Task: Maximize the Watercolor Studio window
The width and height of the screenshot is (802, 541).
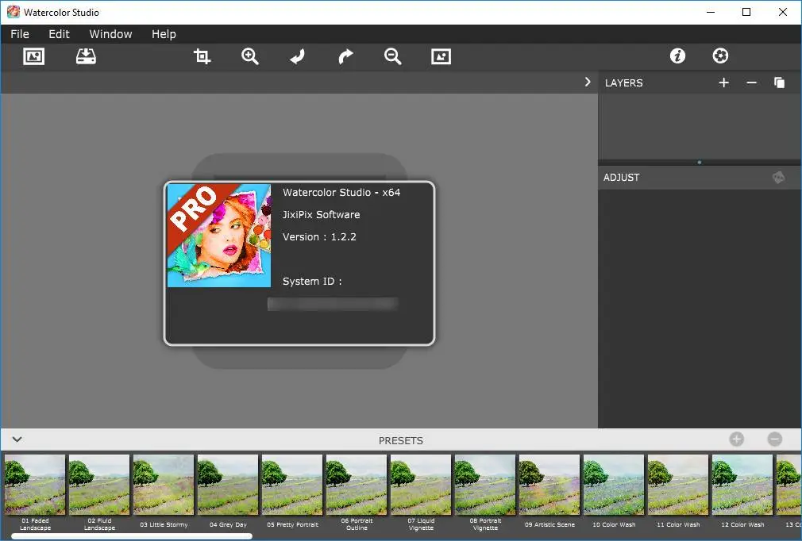Action: (746, 12)
